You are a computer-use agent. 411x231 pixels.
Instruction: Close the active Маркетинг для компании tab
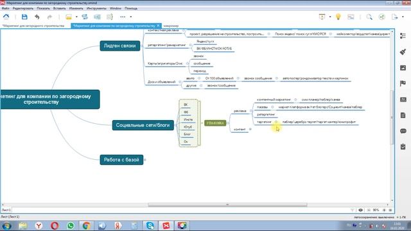click(158, 26)
